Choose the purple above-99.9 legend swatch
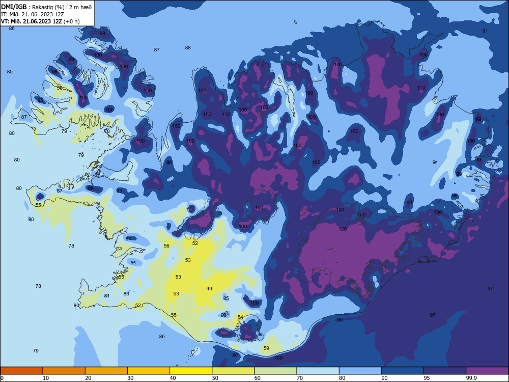 tap(487, 371)
